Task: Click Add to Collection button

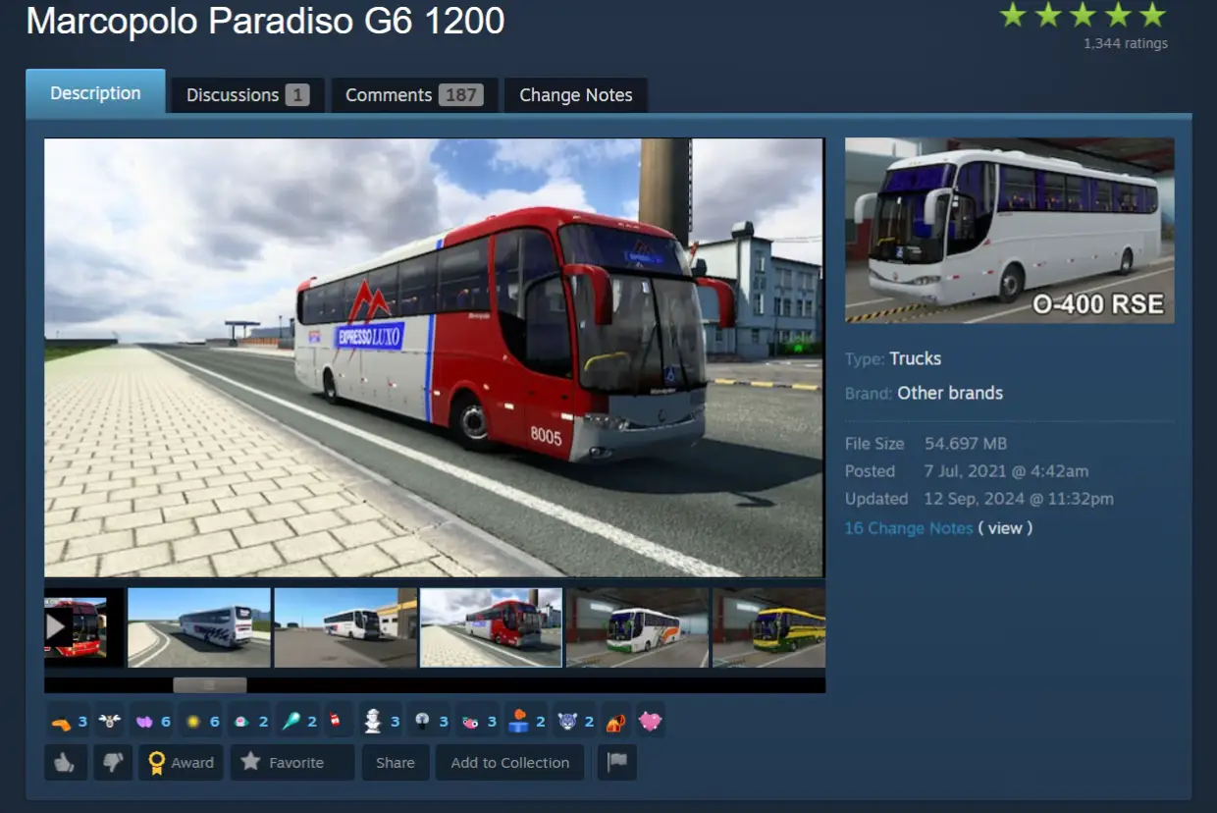Action: 509,763
